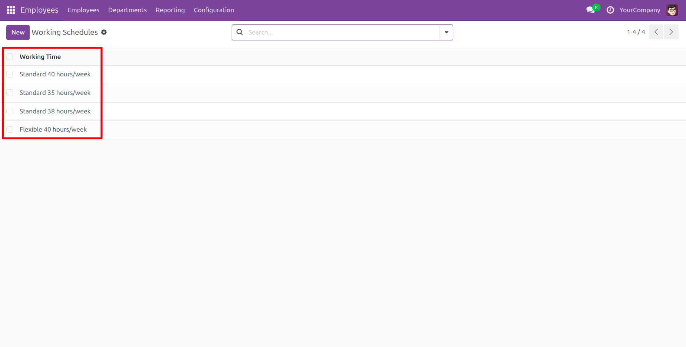
Task: Click the Employees app title
Action: point(39,10)
